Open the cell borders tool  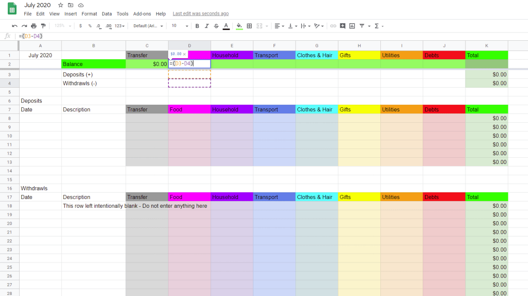point(249,26)
